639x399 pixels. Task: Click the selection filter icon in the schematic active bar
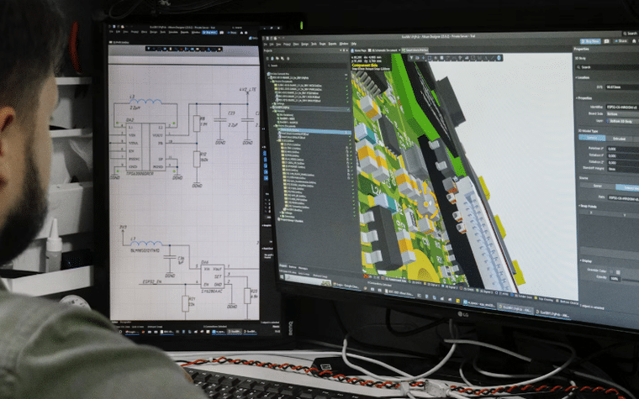tap(149, 49)
